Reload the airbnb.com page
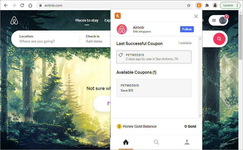243x150 pixels. [22, 5]
